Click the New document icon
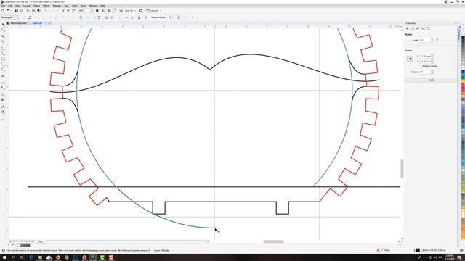Image resolution: width=465 pixels, height=261 pixels. pyautogui.click(x=3, y=11)
